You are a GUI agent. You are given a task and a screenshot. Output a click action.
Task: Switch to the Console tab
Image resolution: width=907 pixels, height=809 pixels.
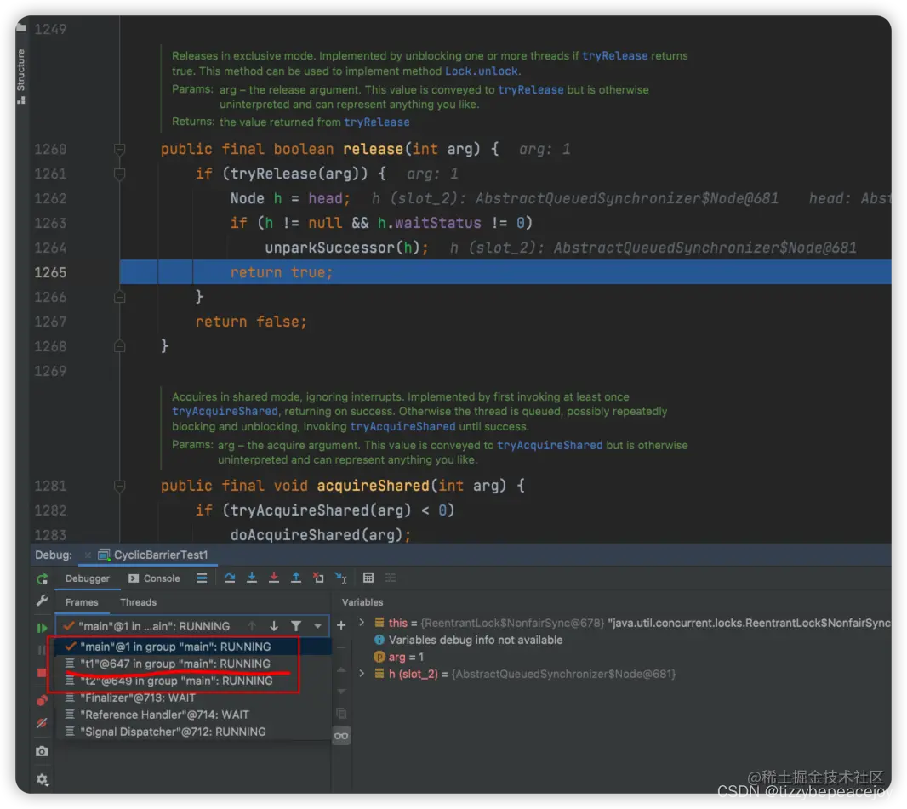point(155,578)
